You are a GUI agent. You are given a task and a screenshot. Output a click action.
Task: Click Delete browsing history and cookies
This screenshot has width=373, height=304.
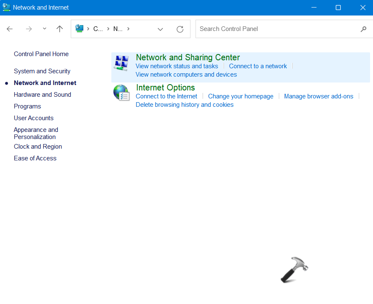pyautogui.click(x=185, y=105)
